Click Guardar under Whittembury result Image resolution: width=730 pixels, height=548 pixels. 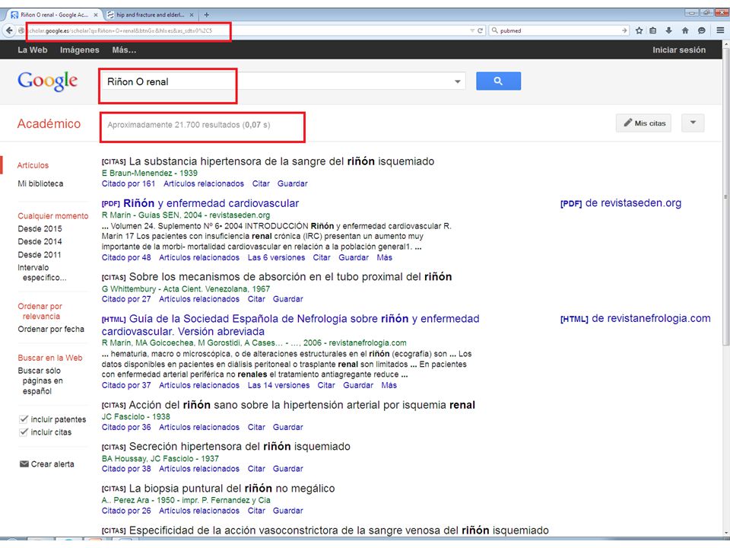pos(287,299)
